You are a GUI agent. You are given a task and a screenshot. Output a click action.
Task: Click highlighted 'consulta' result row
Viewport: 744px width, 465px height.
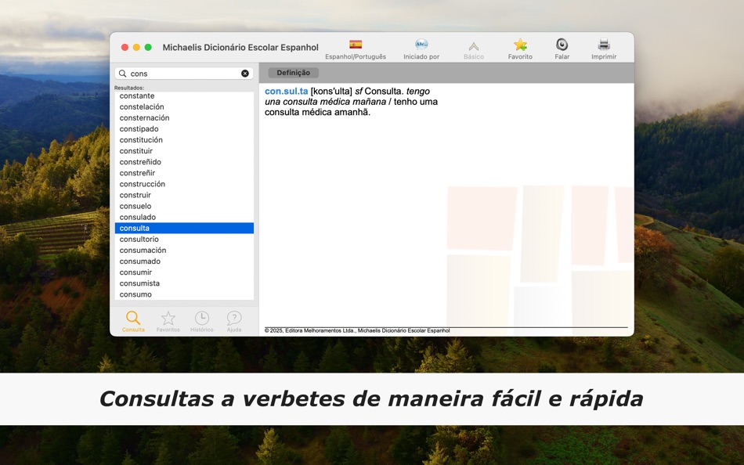[x=184, y=229]
